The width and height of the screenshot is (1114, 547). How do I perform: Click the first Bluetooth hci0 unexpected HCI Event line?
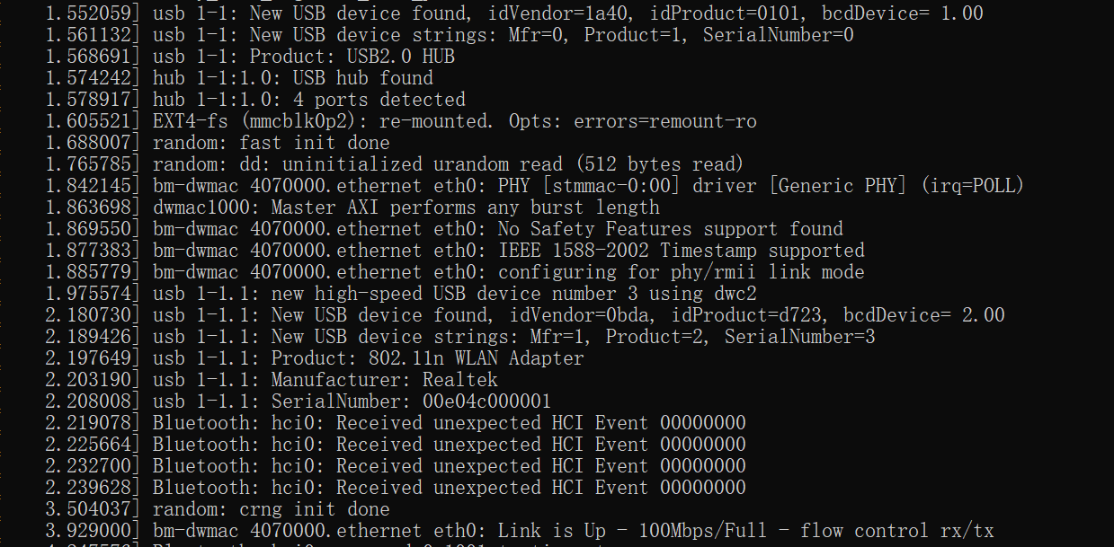tap(396, 423)
